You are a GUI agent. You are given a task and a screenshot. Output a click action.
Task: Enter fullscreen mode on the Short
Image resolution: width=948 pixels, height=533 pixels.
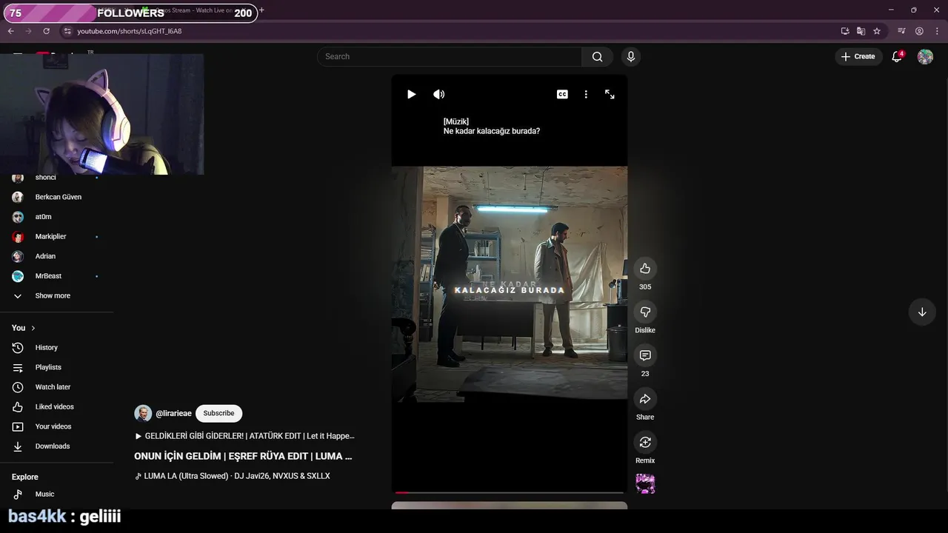point(610,94)
